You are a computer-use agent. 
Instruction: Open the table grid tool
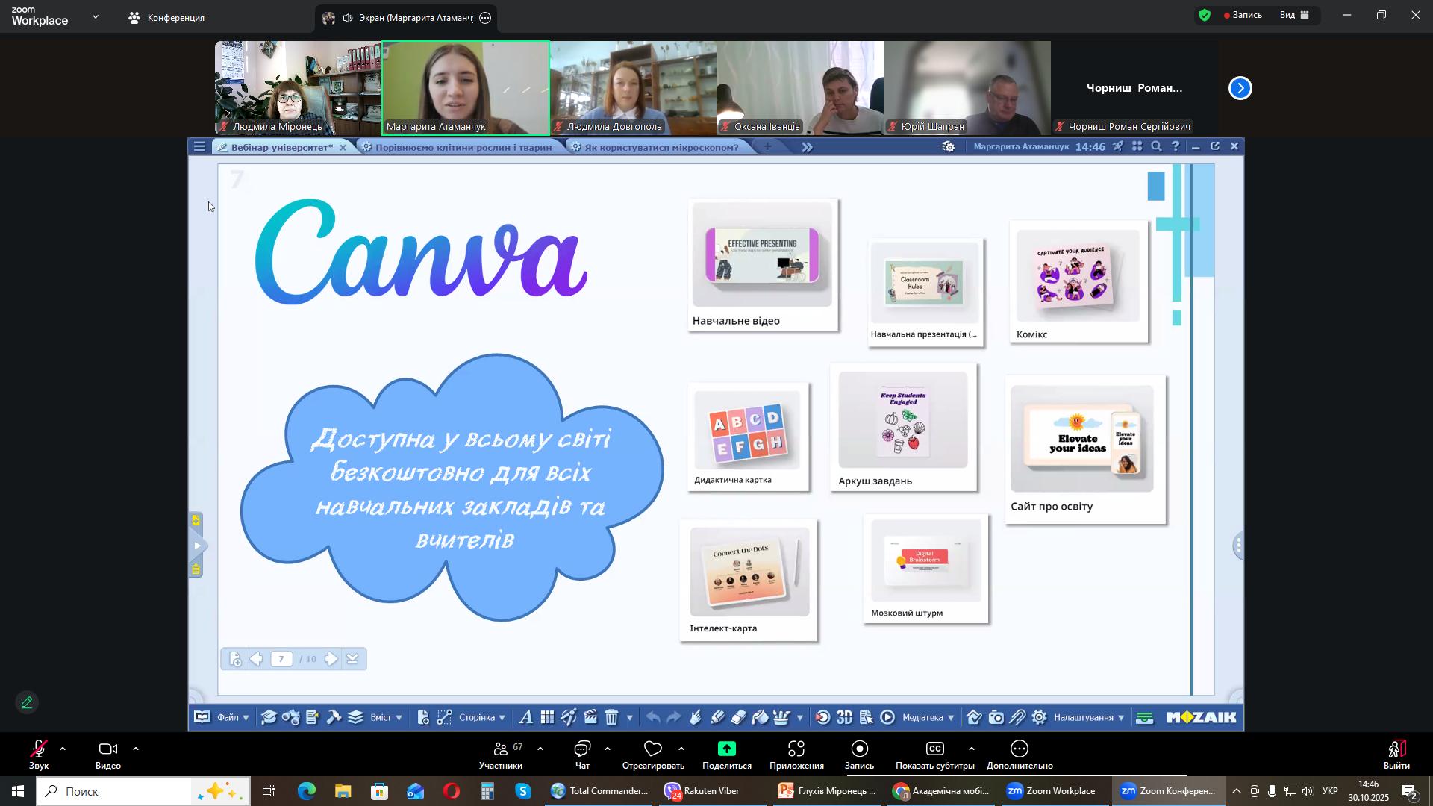tap(548, 718)
